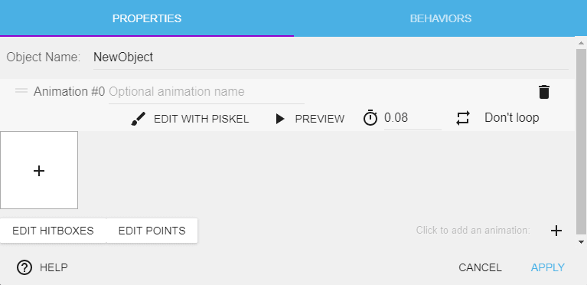Image resolution: width=587 pixels, height=285 pixels.
Task: Grab the Animation #0 drag handle
Action: 21,90
